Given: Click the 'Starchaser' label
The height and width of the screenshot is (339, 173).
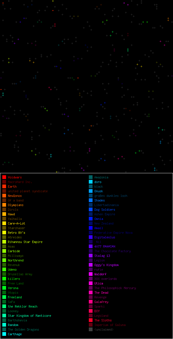Looking at the screenshot, I should click(x=17, y=228).
